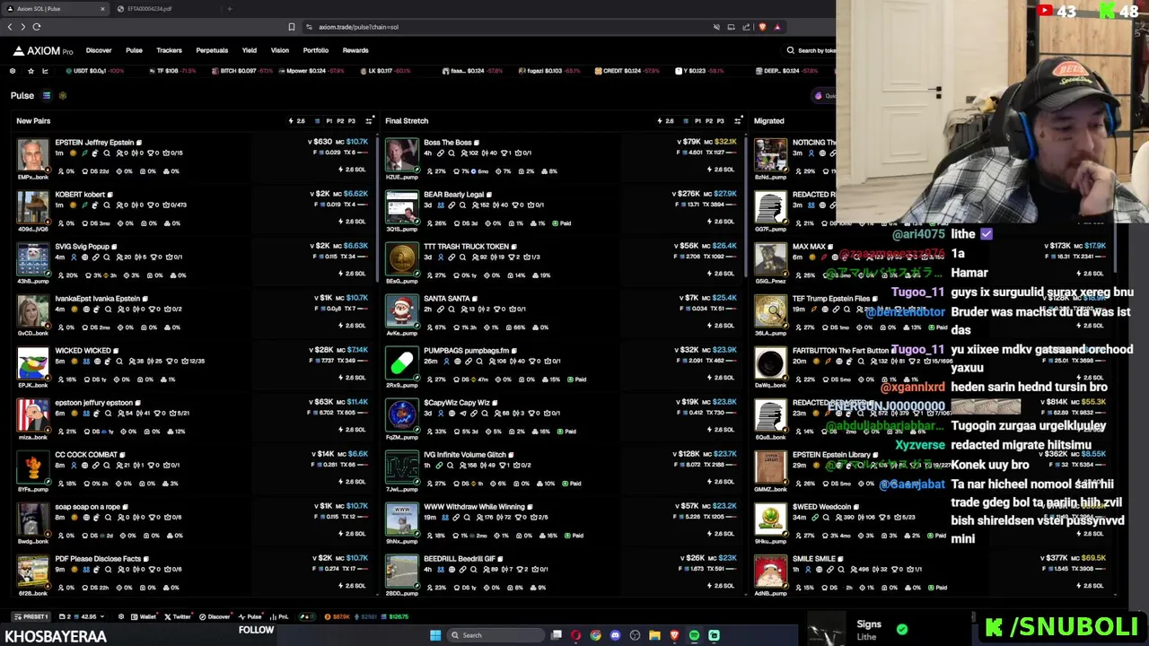Select P1 preset in New Pairs
The width and height of the screenshot is (1149, 646).
pos(329,120)
